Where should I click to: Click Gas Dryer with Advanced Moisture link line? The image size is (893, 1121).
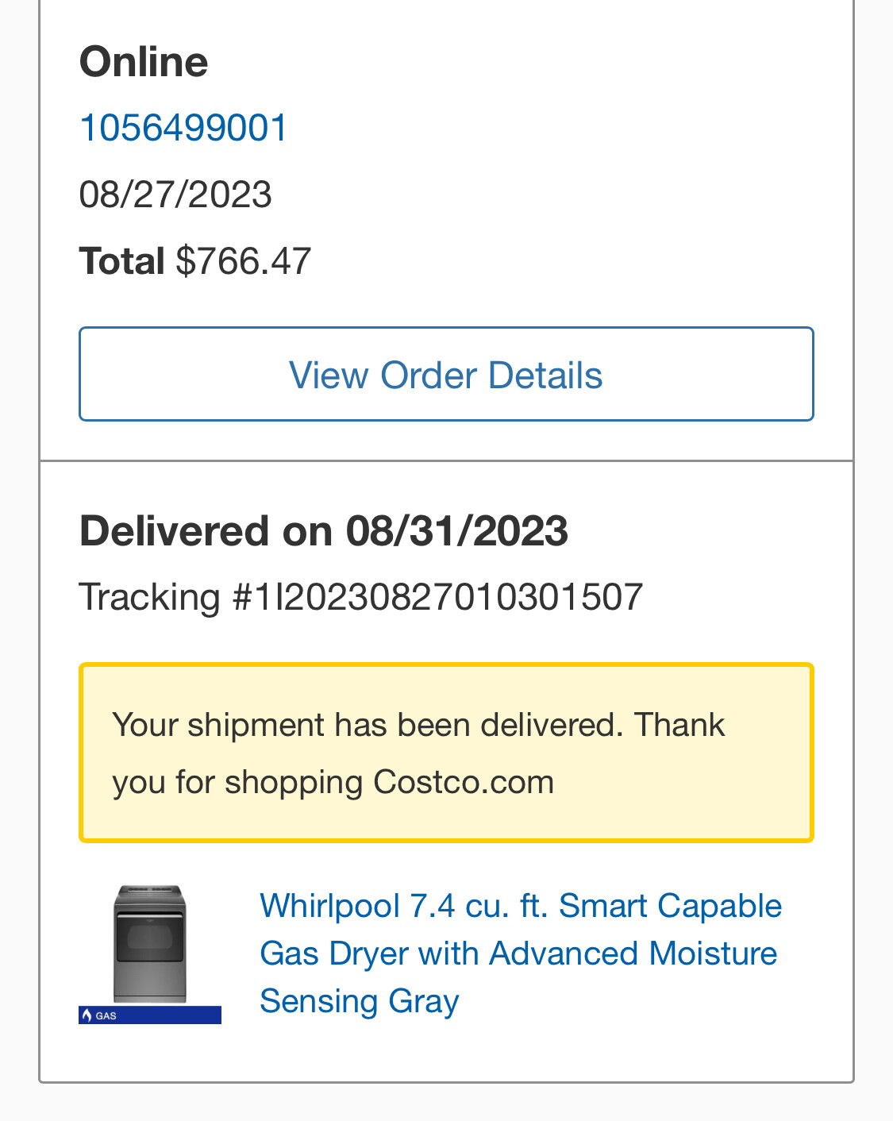(x=518, y=953)
